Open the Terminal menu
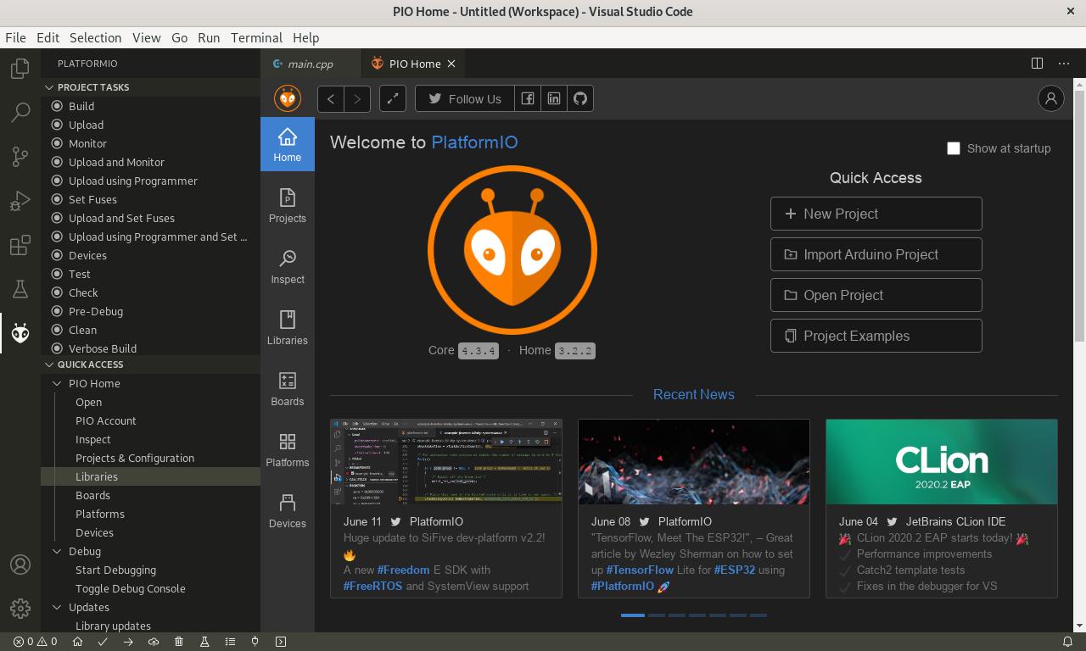This screenshot has height=651, width=1086. click(x=256, y=37)
